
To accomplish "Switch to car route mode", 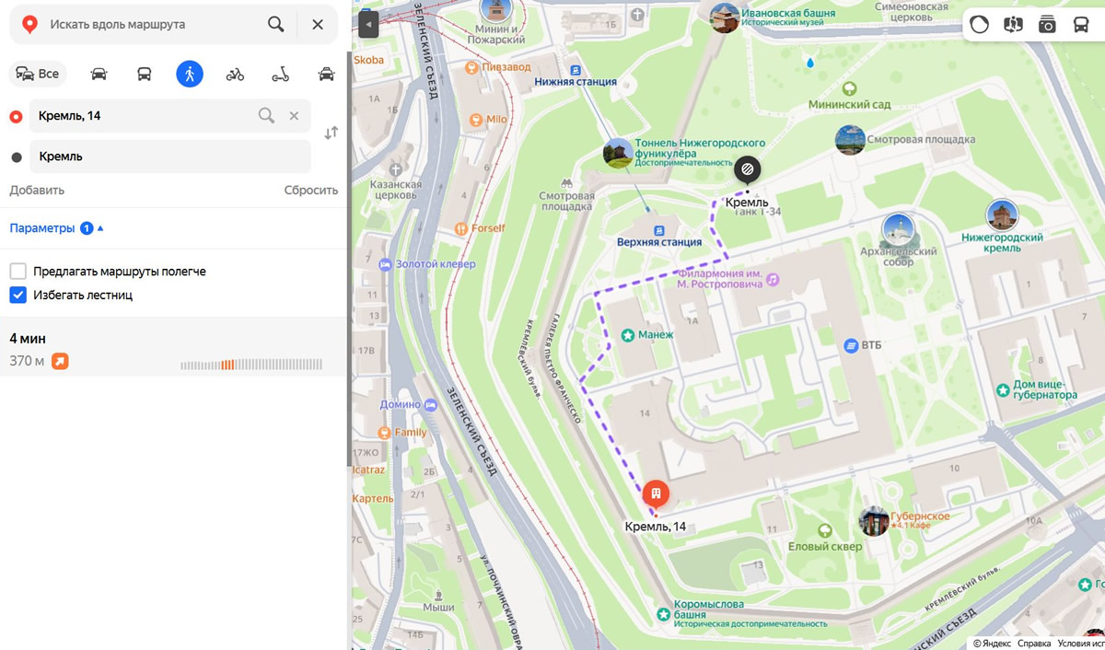I will coord(99,74).
